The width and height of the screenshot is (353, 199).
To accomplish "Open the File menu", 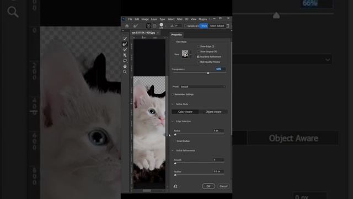I will pyautogui.click(x=130, y=19).
